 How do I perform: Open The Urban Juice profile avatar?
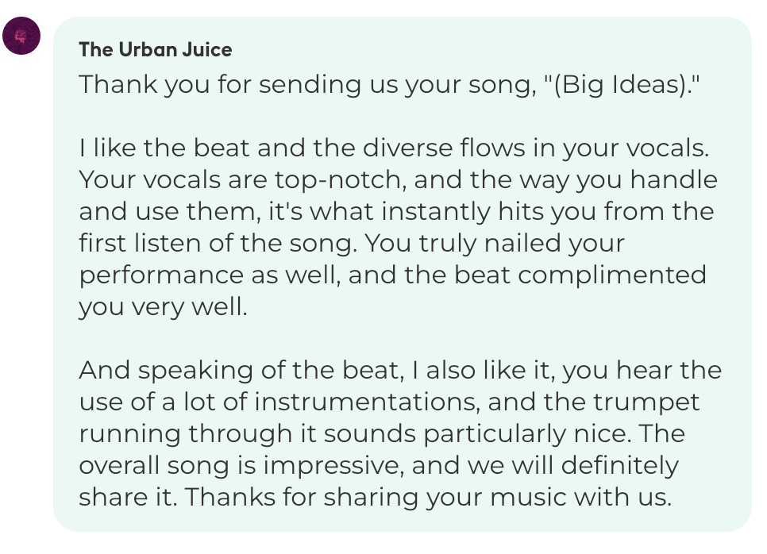21,36
